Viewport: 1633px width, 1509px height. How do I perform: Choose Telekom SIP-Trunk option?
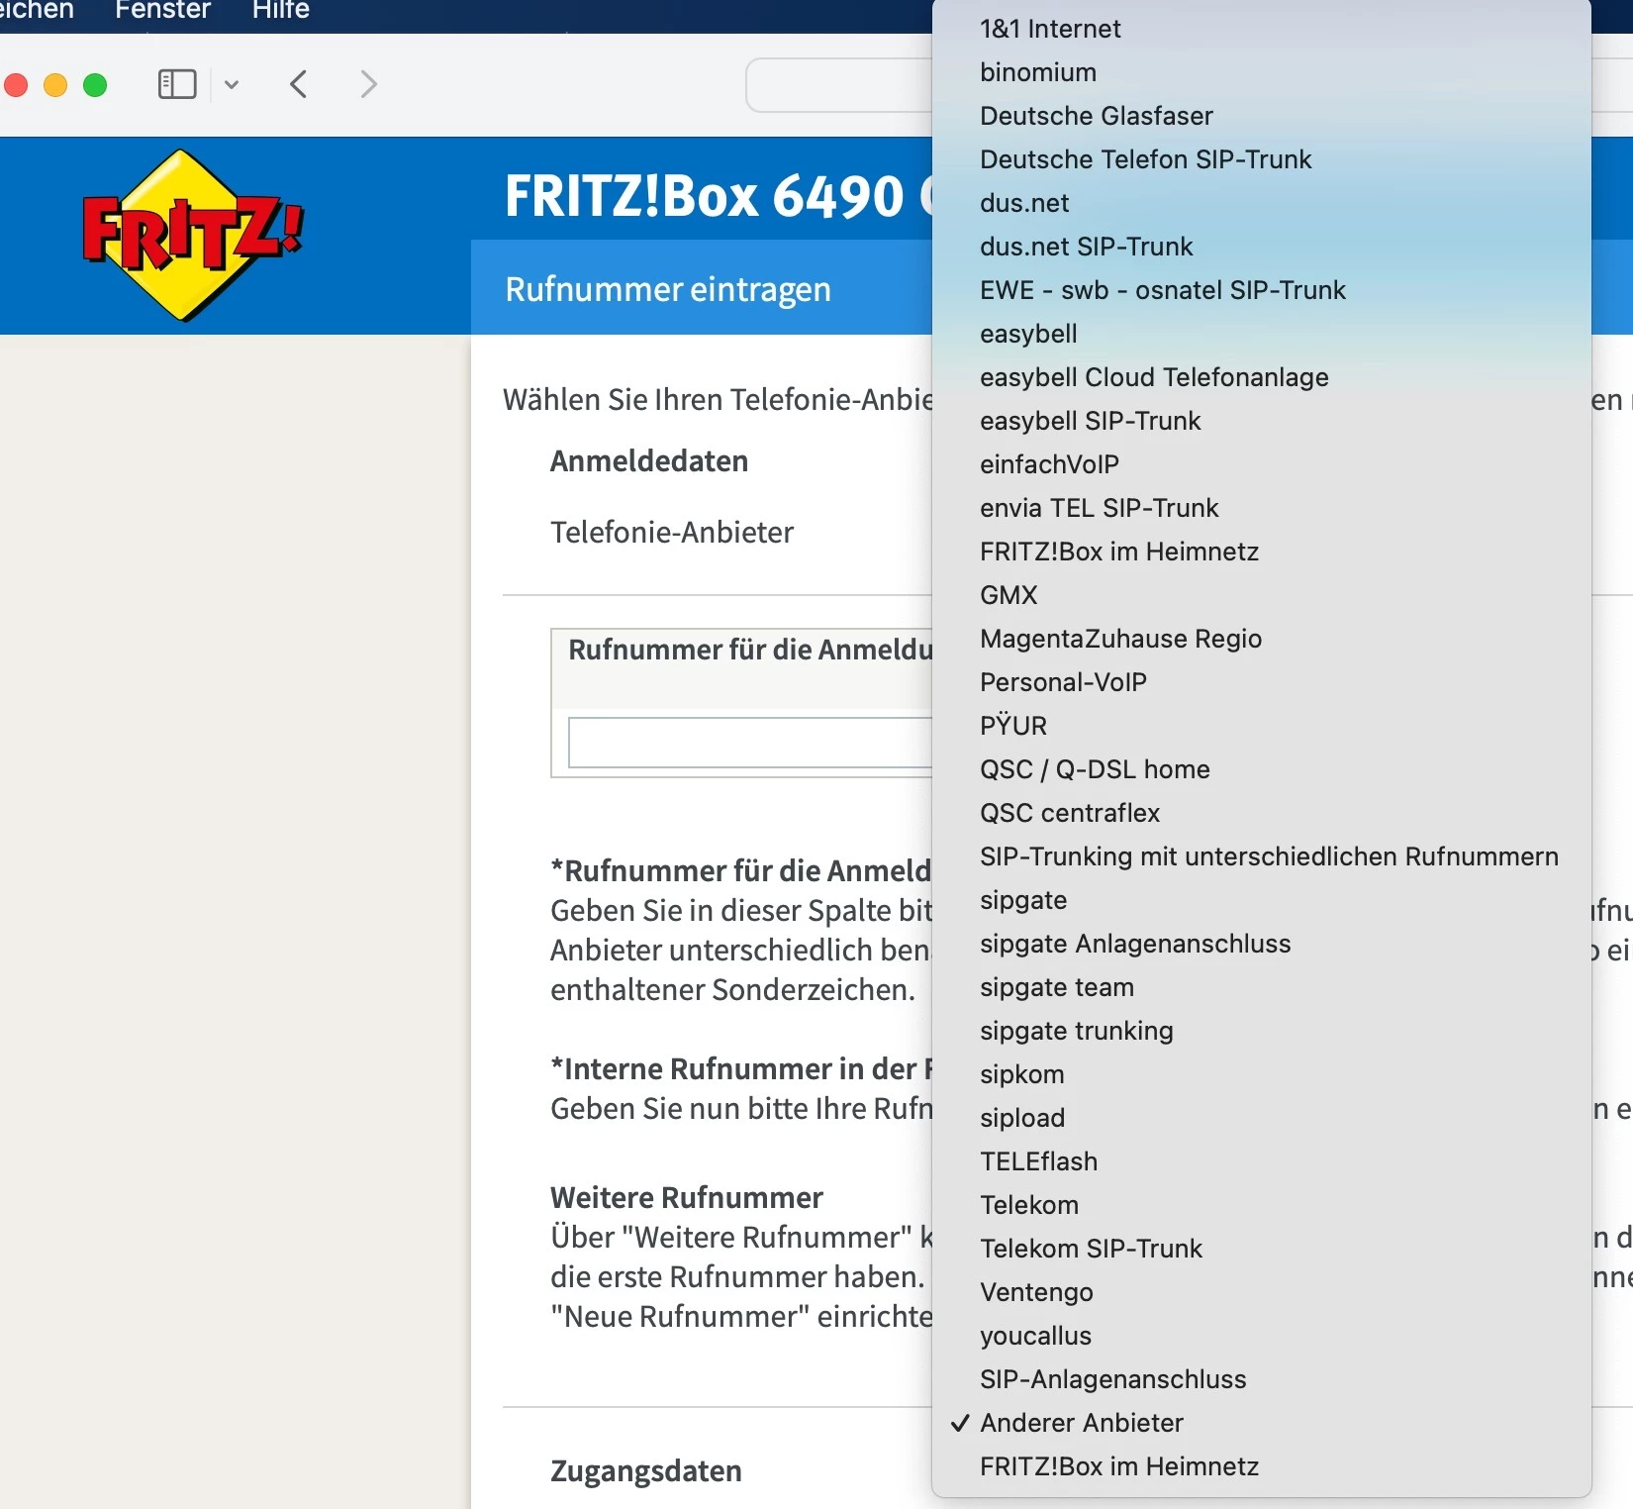tap(1262, 1249)
